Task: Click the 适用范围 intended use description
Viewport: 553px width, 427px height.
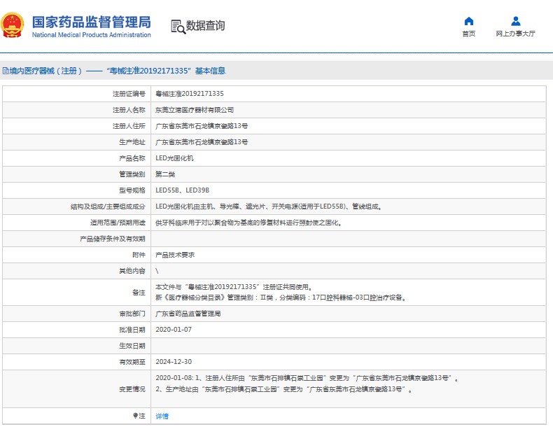Action: (x=249, y=223)
